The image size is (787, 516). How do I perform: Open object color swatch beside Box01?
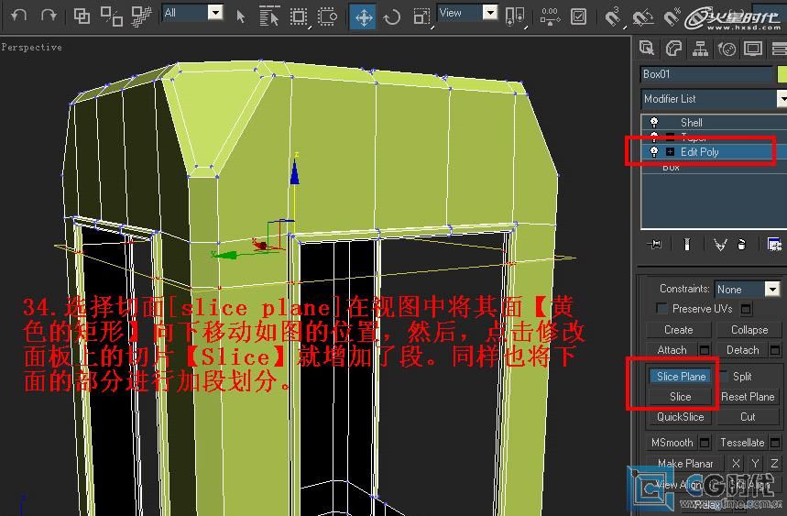click(782, 74)
